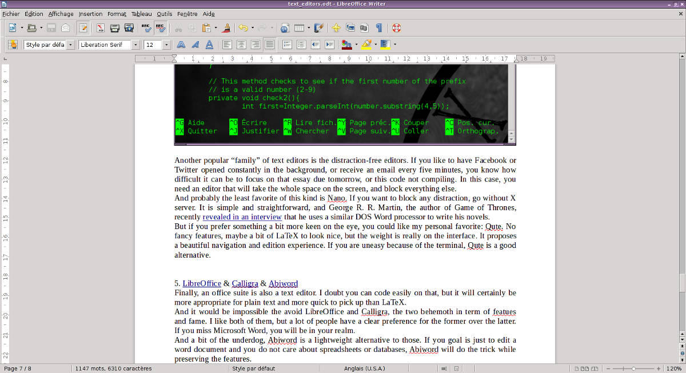The image size is (686, 373).
Task: Click the Calligra hyperlink in the heading
Action: pyautogui.click(x=245, y=283)
